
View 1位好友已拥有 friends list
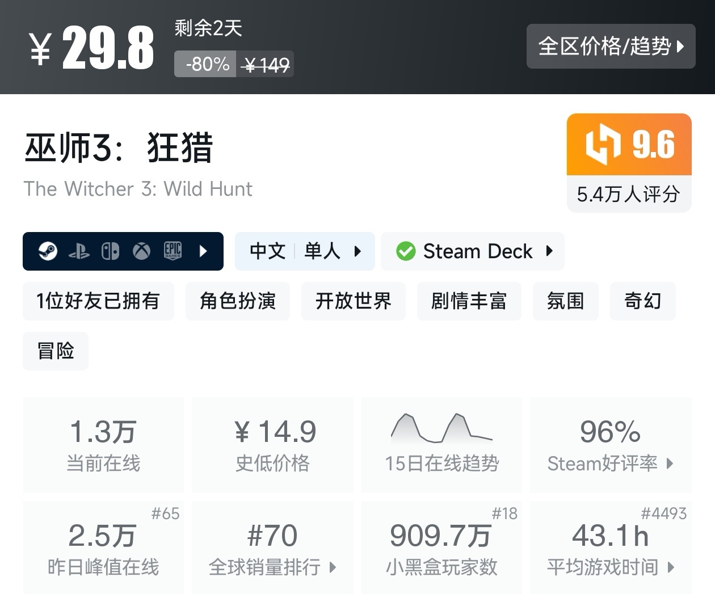click(x=98, y=301)
